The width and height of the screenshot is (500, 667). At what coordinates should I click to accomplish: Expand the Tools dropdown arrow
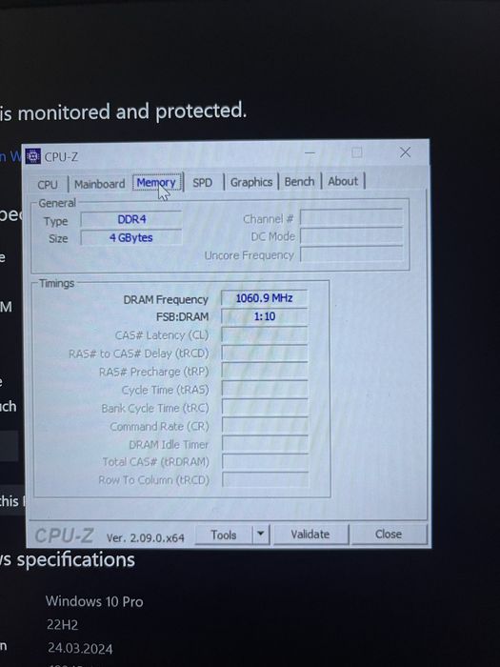click(x=261, y=535)
